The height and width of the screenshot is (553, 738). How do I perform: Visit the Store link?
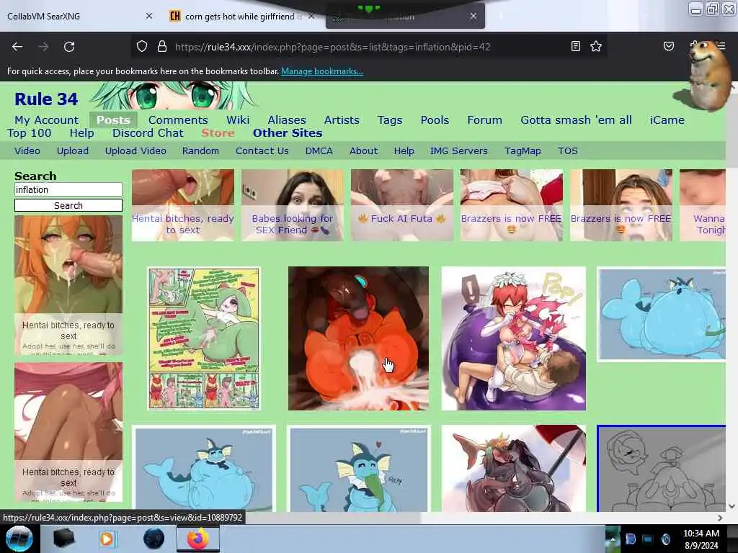tap(218, 133)
